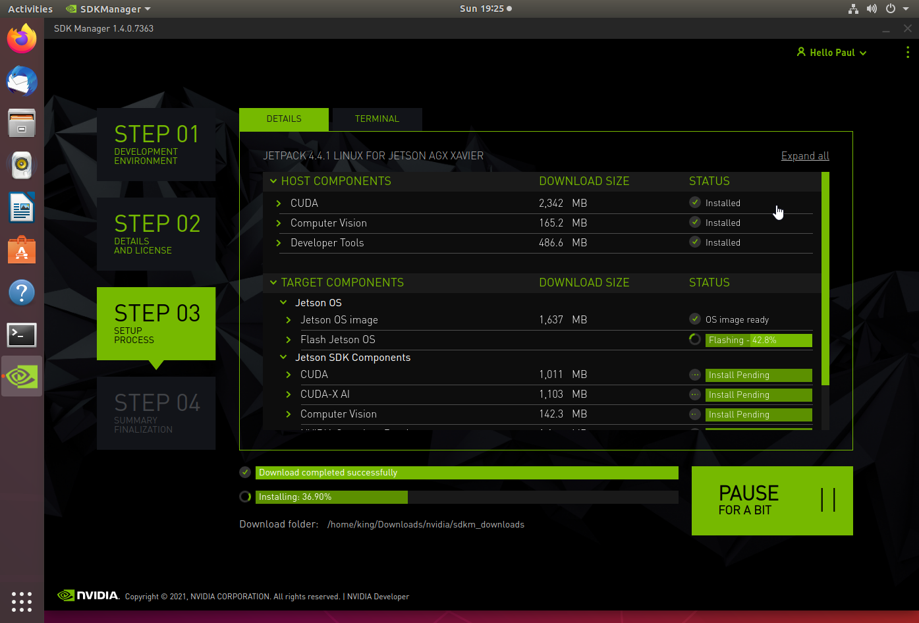Click Developer Tools Installed checkmark icon
The width and height of the screenshot is (919, 623).
click(695, 242)
